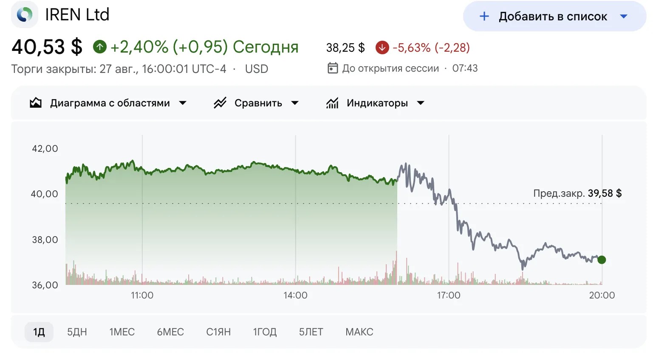Select the 1Д time range tab
Viewport: 656px width, 357px height.
pos(39,332)
